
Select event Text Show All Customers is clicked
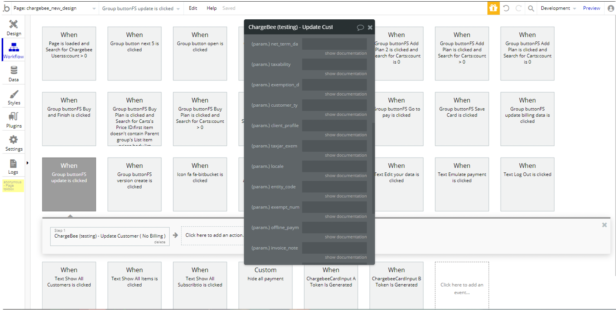(69, 286)
